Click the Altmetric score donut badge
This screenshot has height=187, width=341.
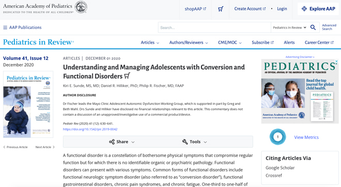point(278,137)
